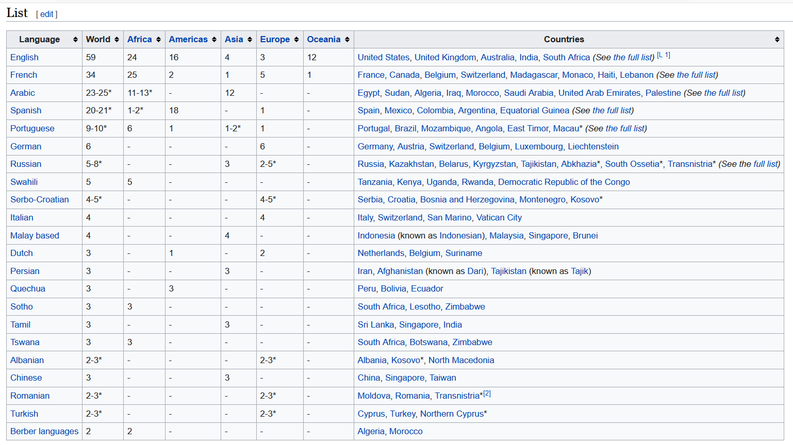This screenshot has height=445, width=793.
Task: Open the East Timor link
Action: (528, 128)
